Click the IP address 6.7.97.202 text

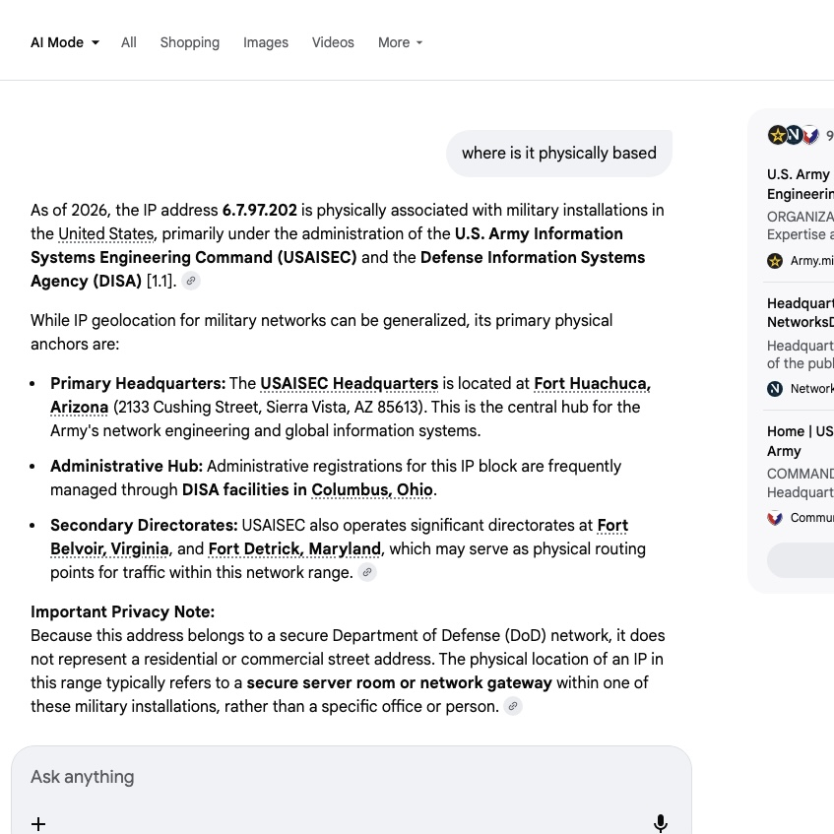pos(260,210)
